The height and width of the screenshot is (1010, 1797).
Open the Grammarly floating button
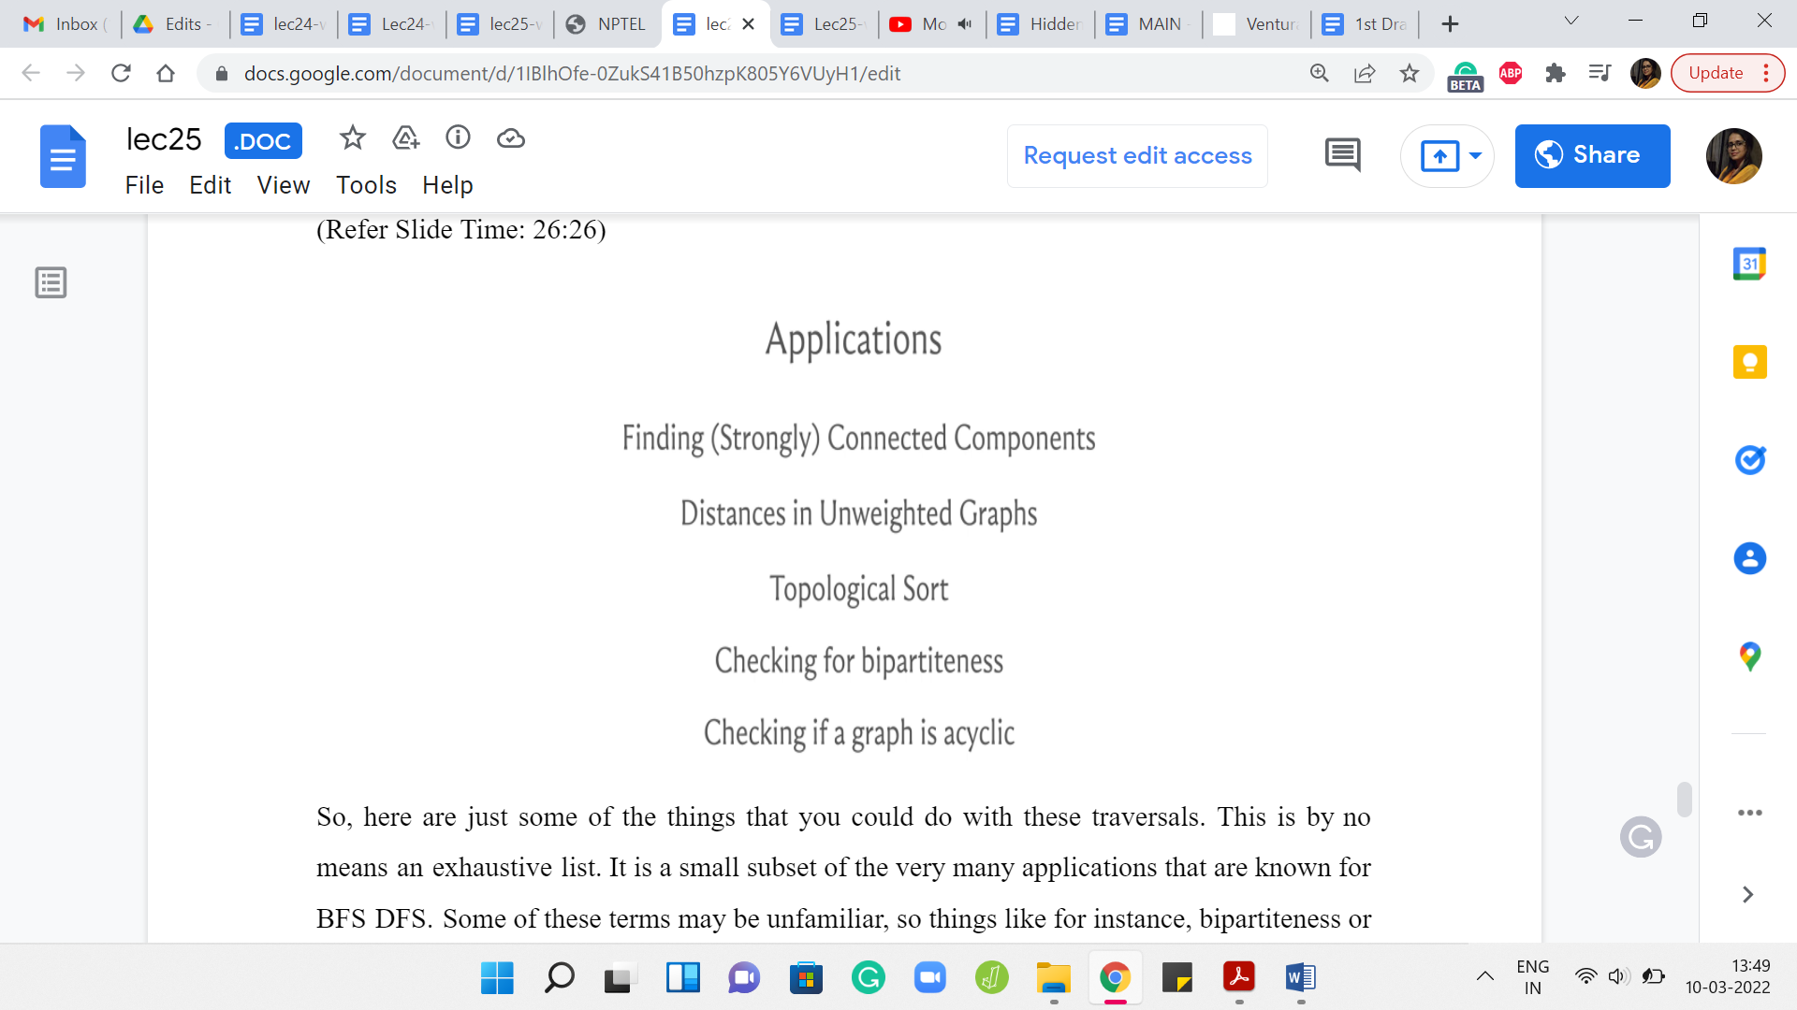[x=1640, y=837]
